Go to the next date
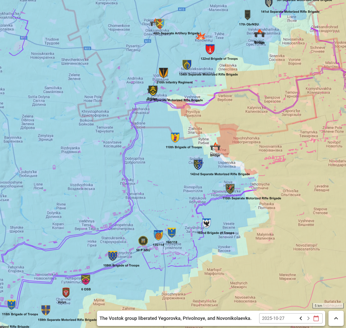Image resolution: width=346 pixels, height=328 pixels. [x=308, y=318]
